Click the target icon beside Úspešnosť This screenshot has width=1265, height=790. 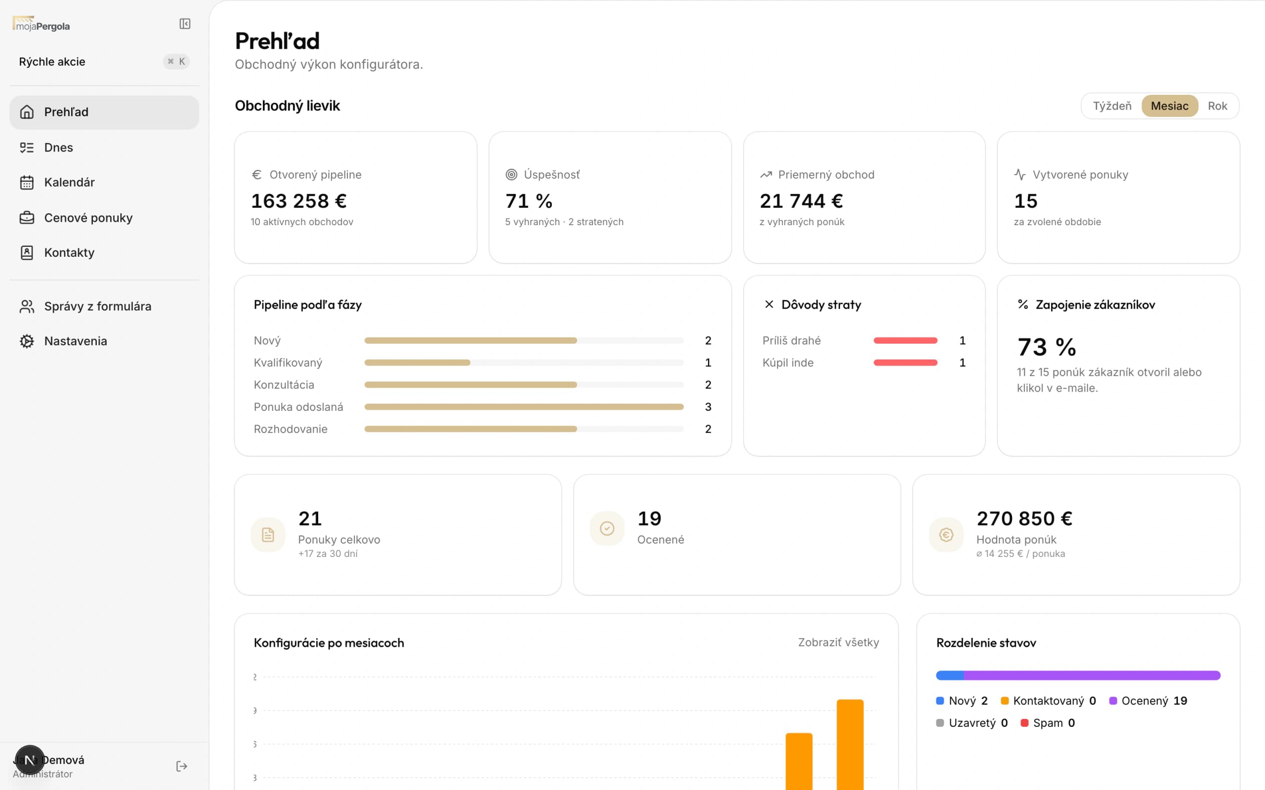click(511, 174)
